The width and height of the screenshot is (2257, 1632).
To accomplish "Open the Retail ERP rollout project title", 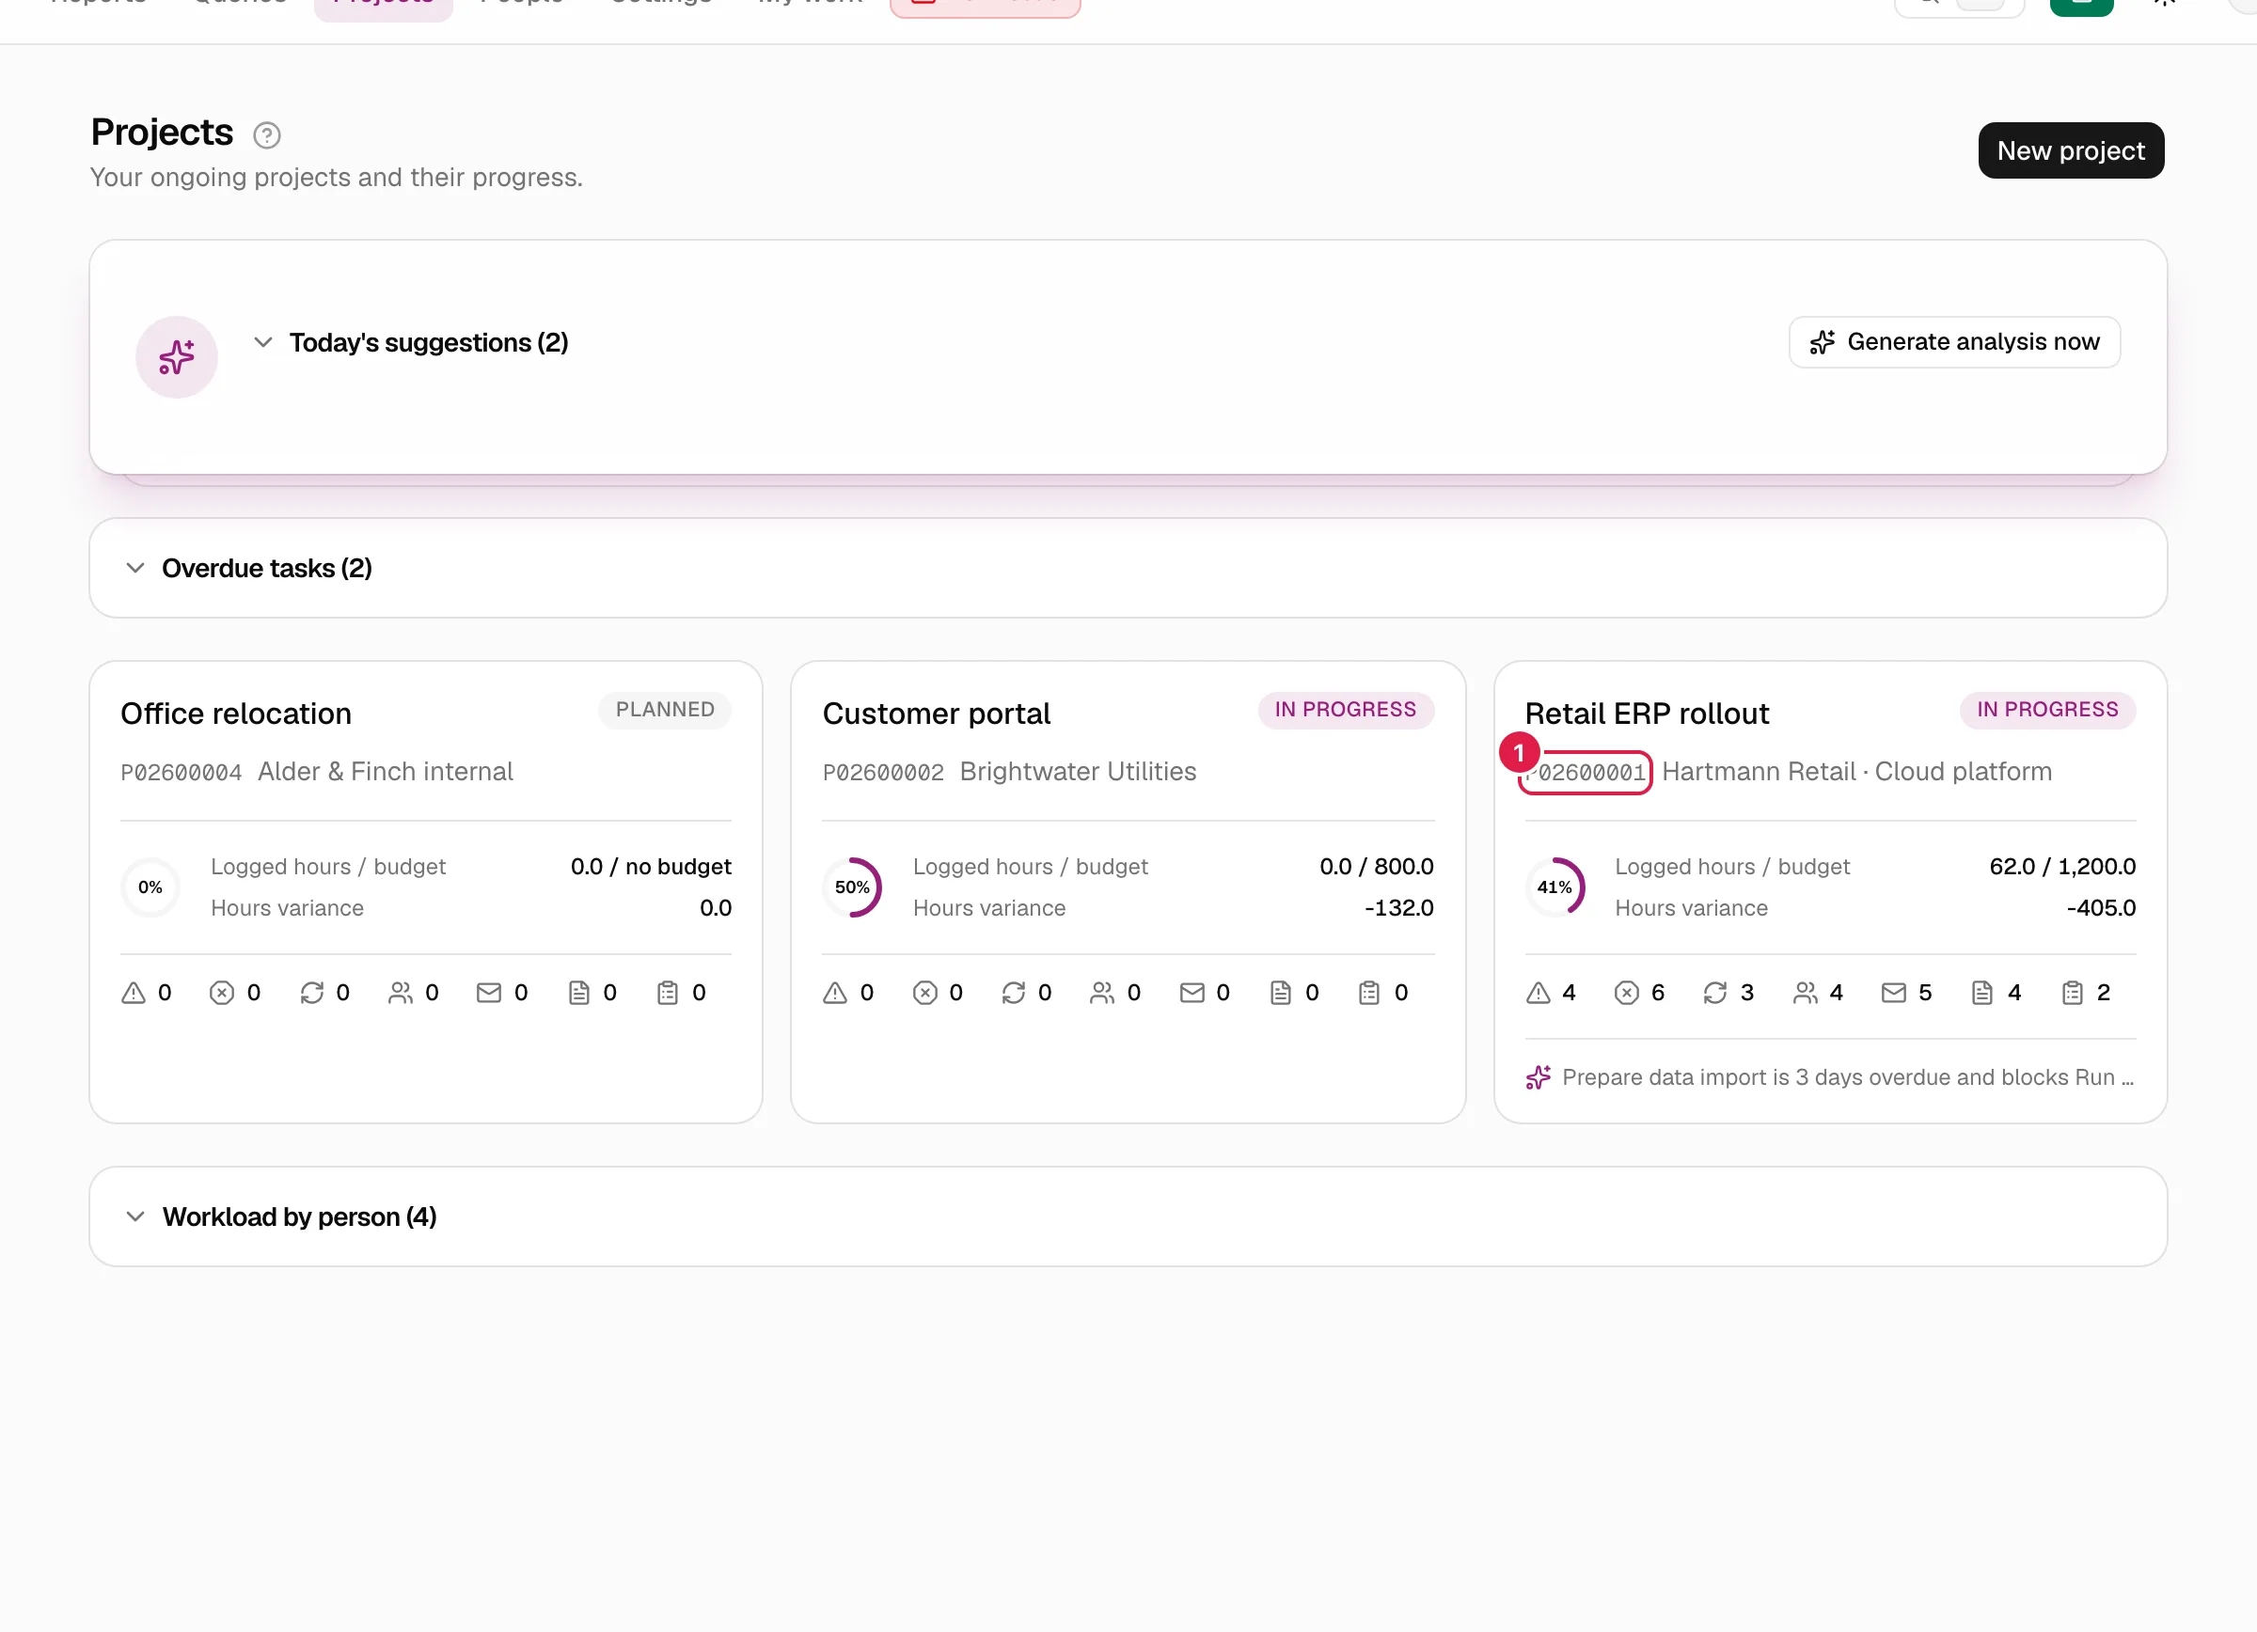I will 1647,714.
